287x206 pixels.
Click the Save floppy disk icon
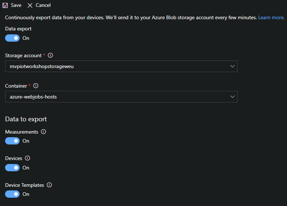(x=5, y=5)
